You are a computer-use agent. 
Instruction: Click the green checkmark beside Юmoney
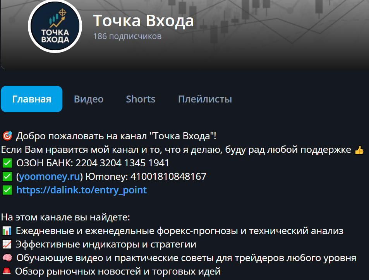pos(7,177)
